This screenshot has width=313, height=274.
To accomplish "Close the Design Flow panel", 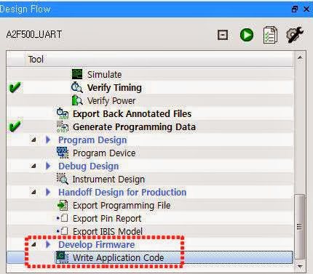I will [x=306, y=9].
